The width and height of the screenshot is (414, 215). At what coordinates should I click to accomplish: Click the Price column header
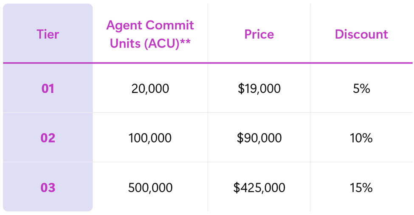(x=259, y=34)
